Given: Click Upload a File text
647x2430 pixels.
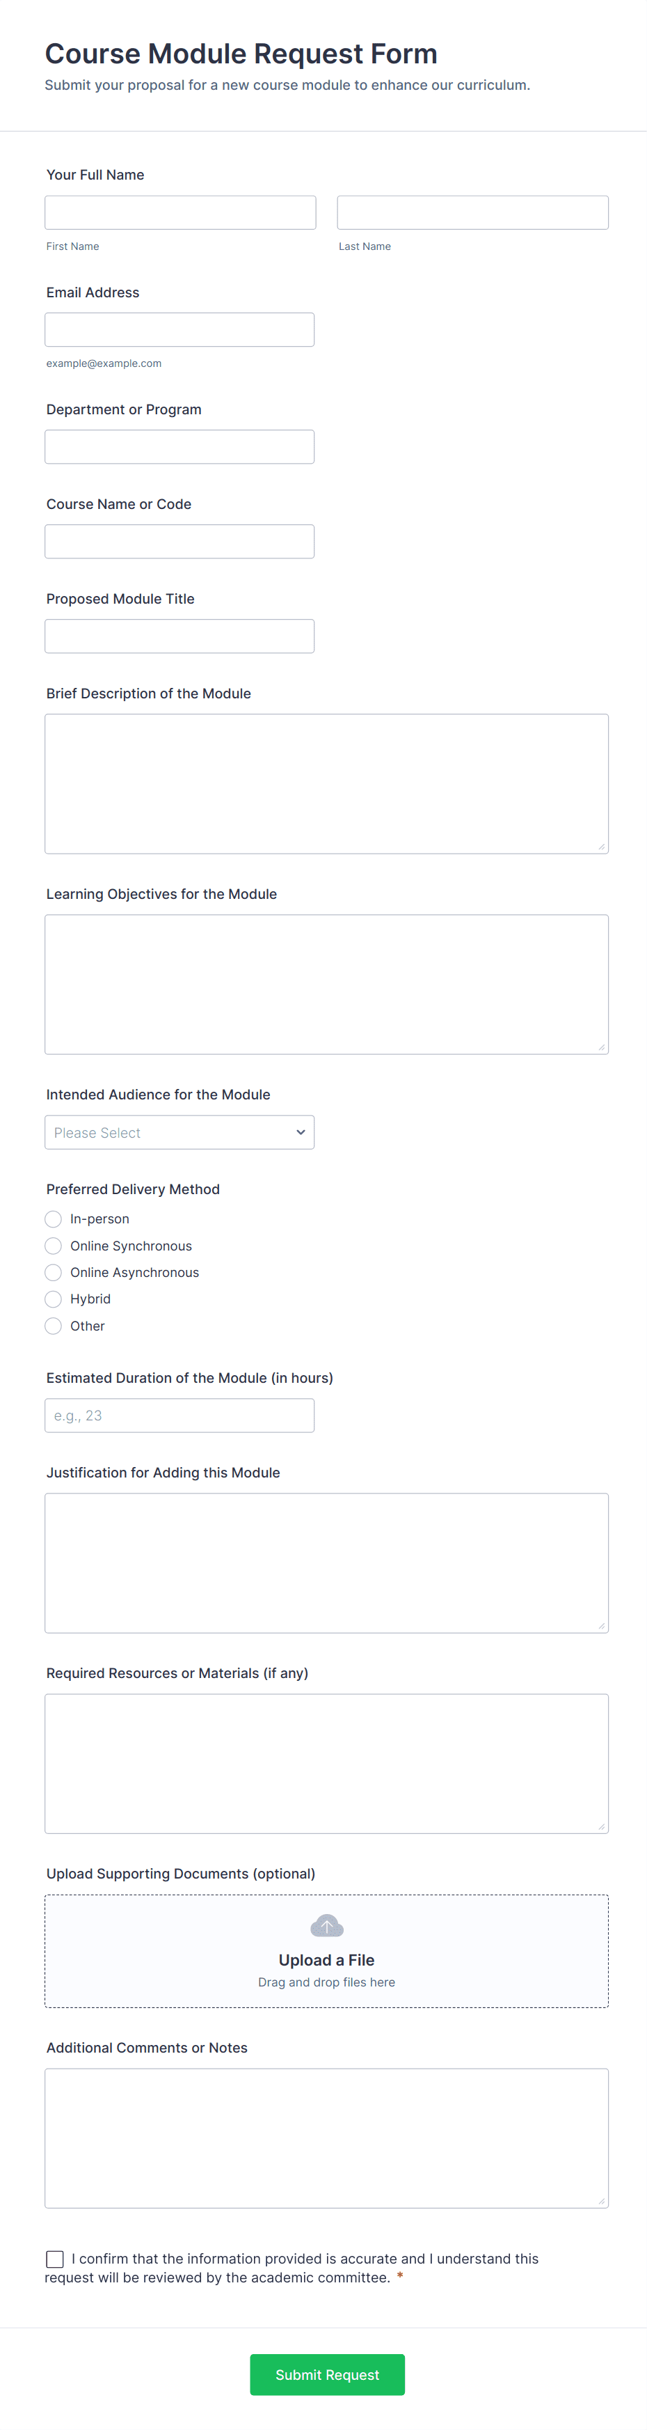Looking at the screenshot, I should [x=326, y=1959].
